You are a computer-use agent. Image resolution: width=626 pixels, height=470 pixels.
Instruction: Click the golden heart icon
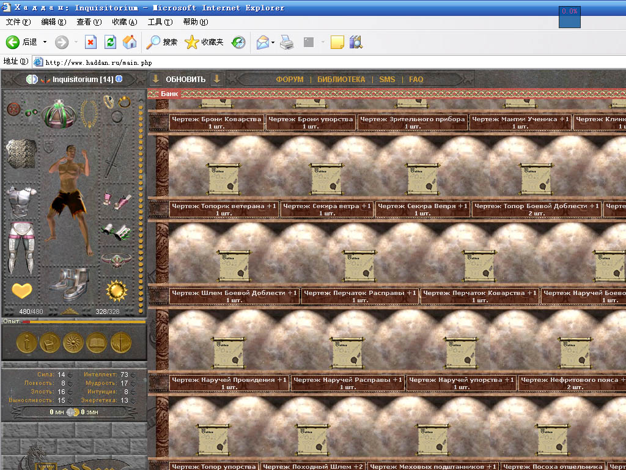pyautogui.click(x=21, y=291)
